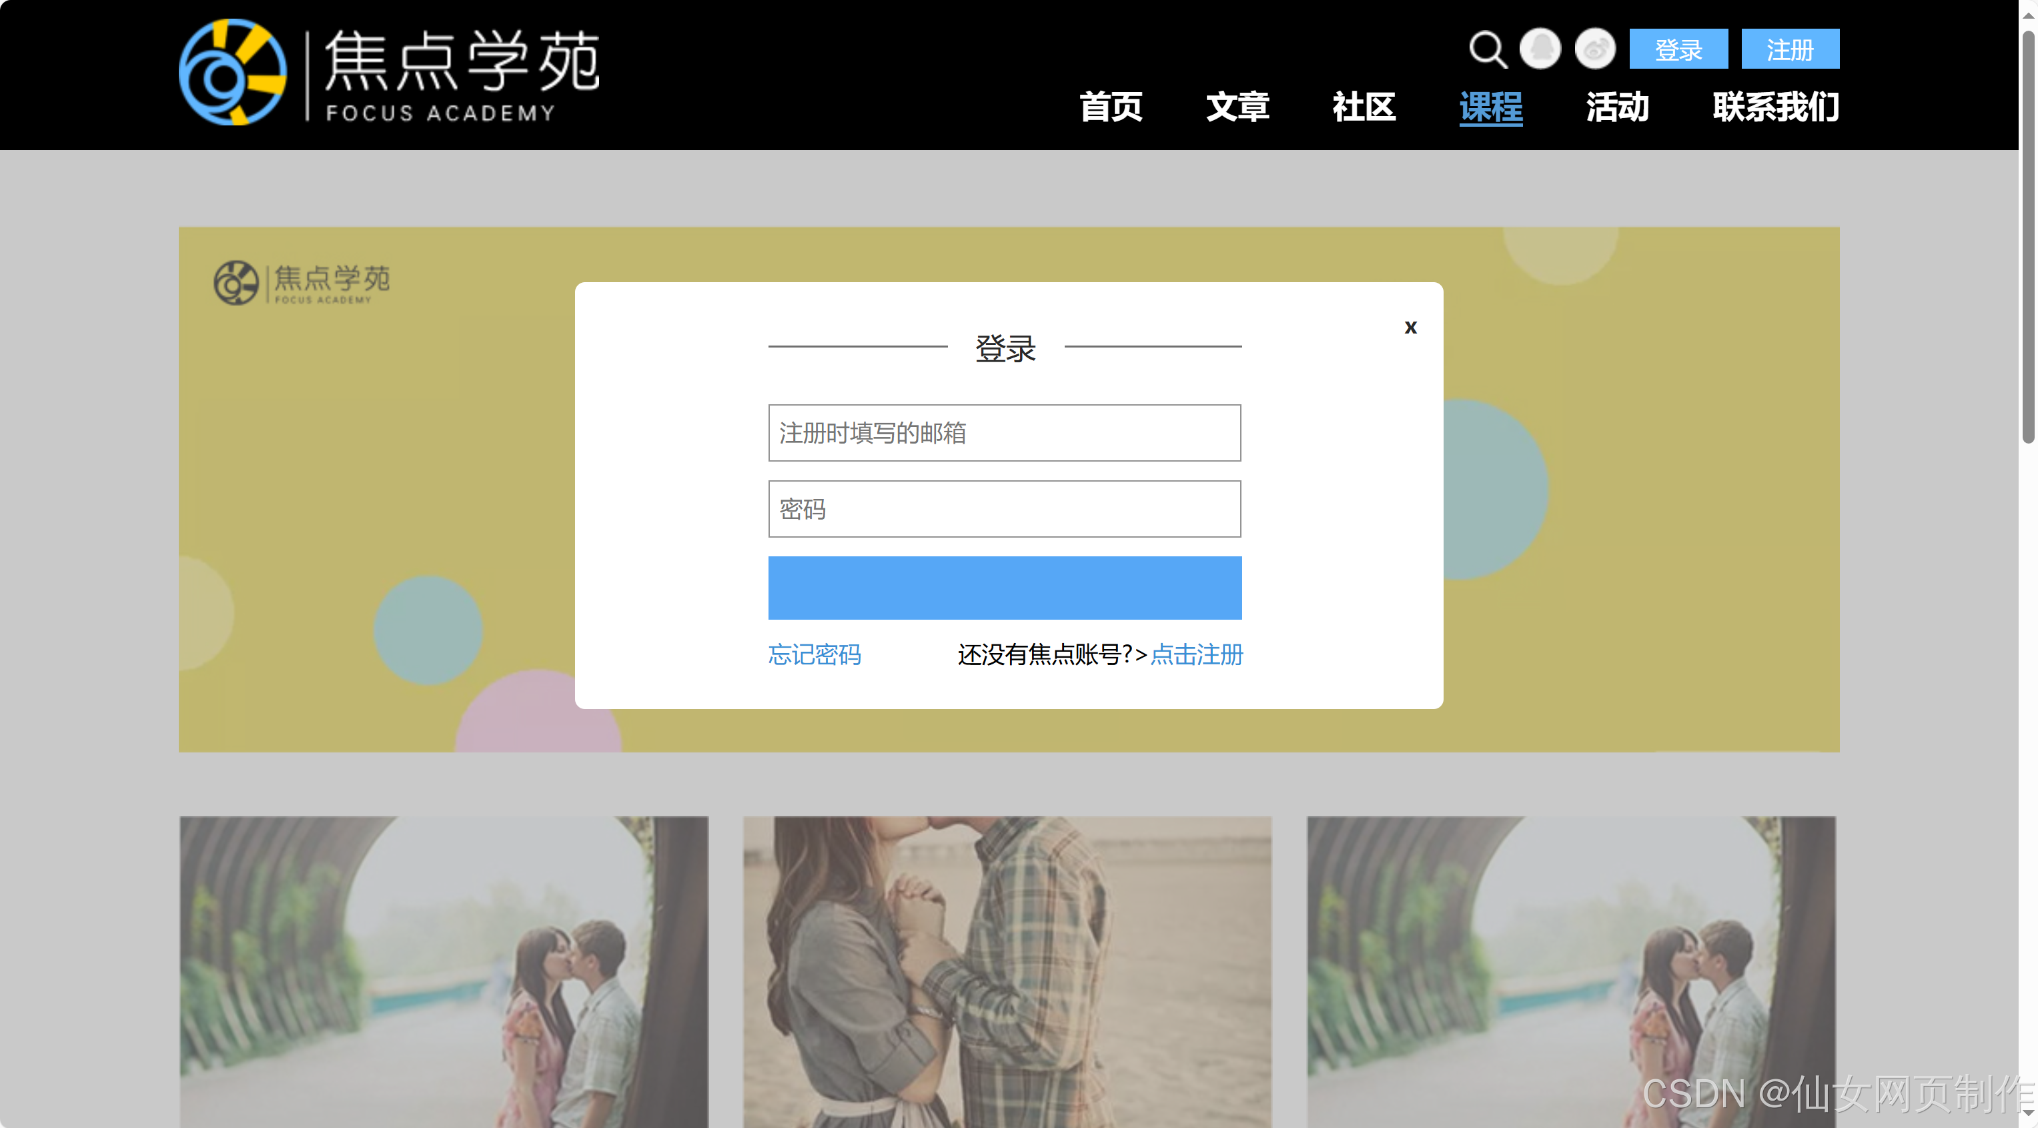Focus the 密码 password input field
Image resolution: width=2038 pixels, height=1128 pixels.
(1004, 508)
